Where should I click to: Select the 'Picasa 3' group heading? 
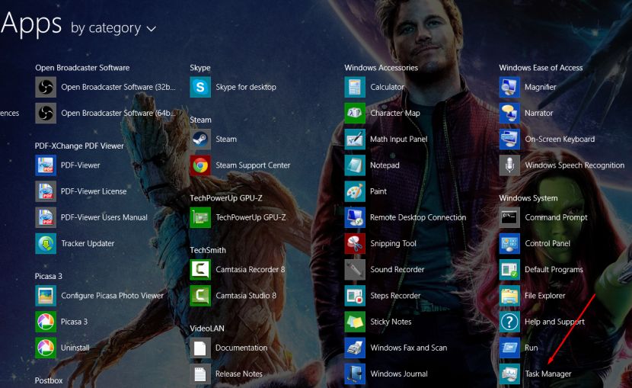coord(49,276)
